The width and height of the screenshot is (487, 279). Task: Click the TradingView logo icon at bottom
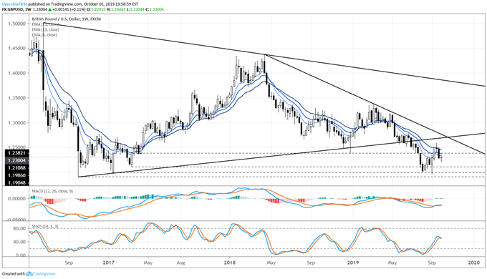pyautogui.click(x=29, y=274)
